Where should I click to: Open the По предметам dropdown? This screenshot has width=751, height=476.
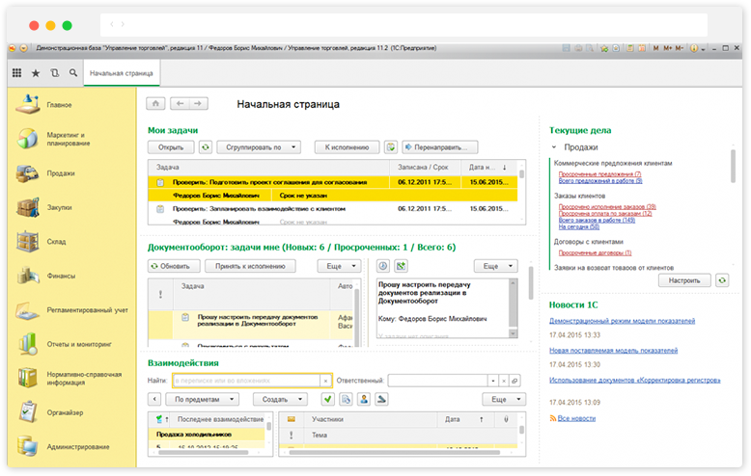tap(202, 399)
